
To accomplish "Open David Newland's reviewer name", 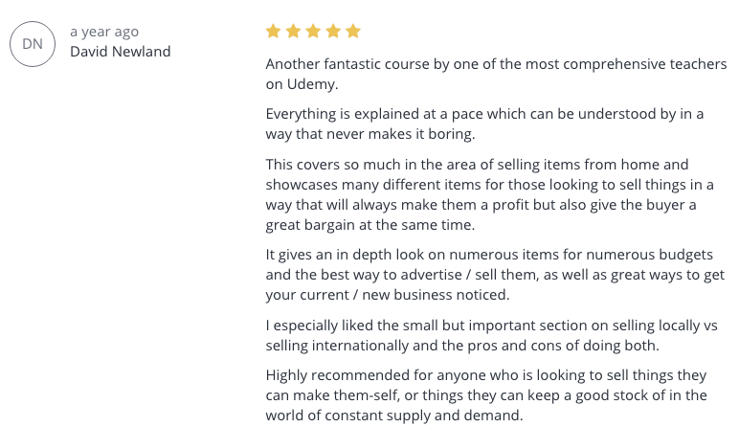I will pyautogui.click(x=121, y=52).
